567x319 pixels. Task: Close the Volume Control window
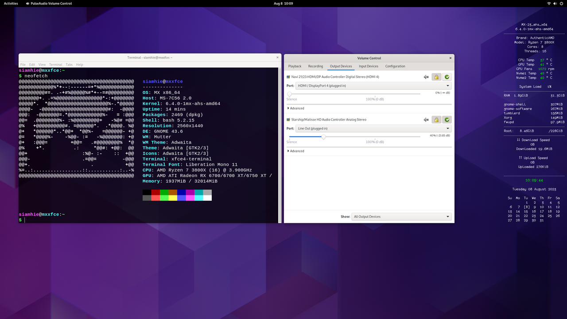(450, 58)
